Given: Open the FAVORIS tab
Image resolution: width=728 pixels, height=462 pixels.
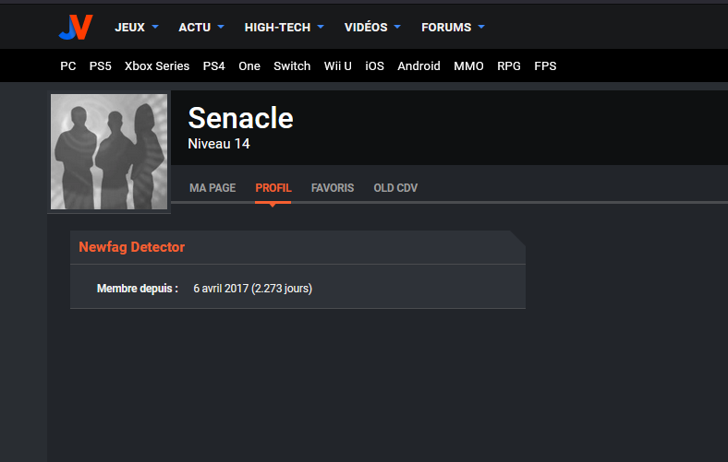Looking at the screenshot, I should click(333, 188).
